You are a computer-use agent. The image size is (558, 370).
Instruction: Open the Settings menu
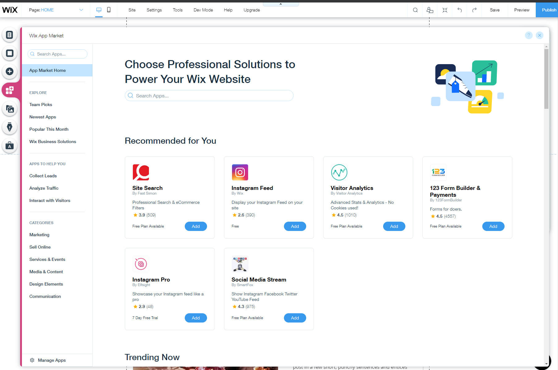[154, 10]
